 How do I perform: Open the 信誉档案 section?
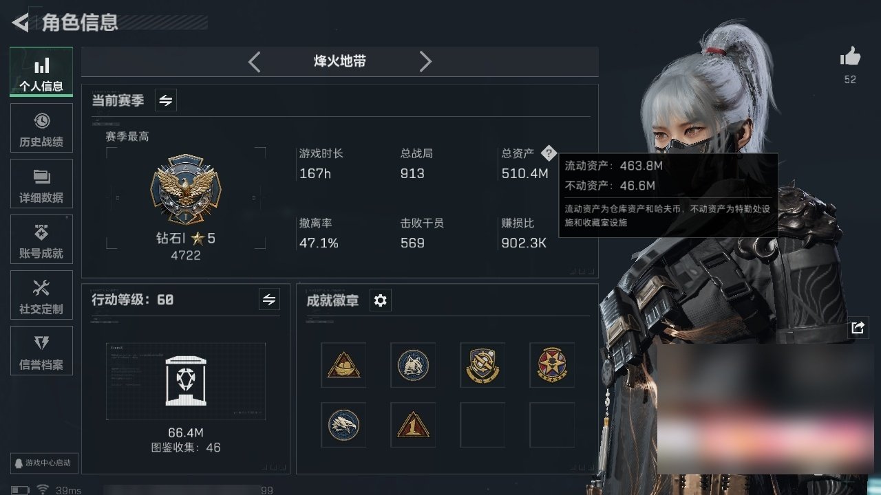(41, 351)
